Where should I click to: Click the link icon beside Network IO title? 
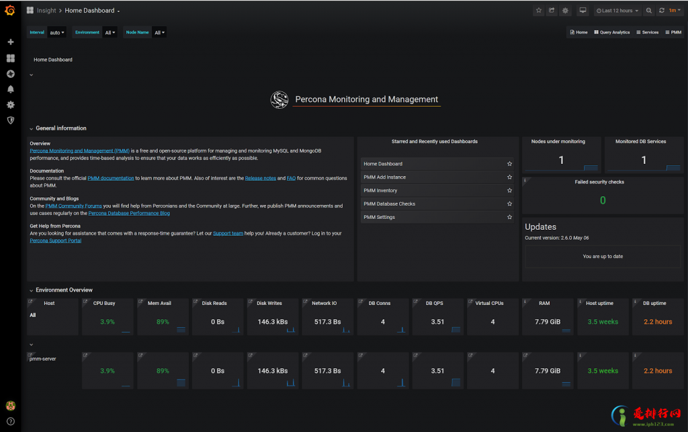click(x=306, y=302)
